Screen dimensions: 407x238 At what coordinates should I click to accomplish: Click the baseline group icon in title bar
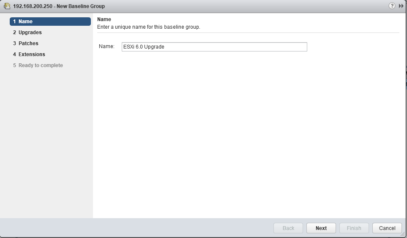point(7,6)
